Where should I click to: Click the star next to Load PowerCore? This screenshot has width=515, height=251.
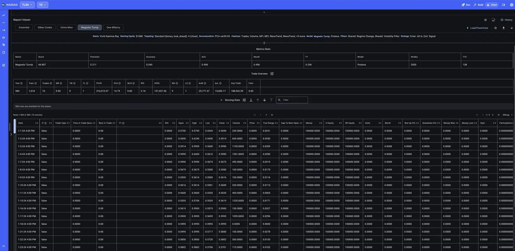(x=496, y=28)
